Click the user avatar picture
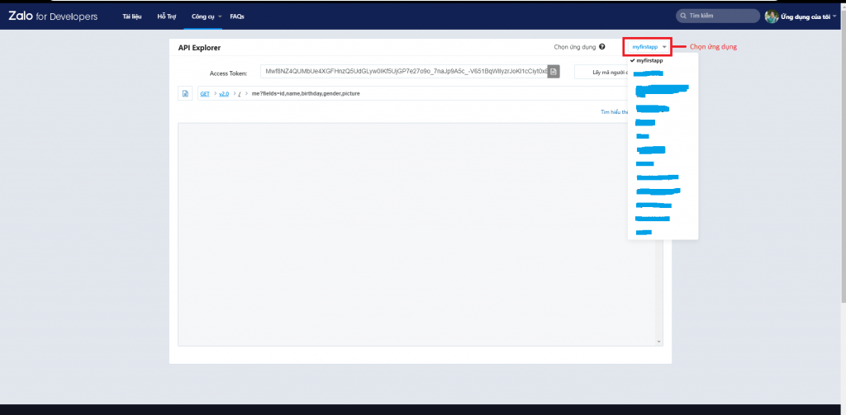This screenshot has width=846, height=415. pos(771,17)
